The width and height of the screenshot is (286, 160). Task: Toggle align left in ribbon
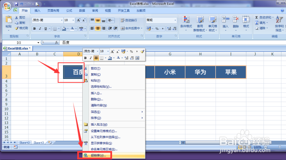click(92, 28)
